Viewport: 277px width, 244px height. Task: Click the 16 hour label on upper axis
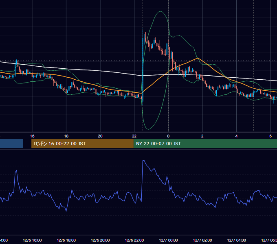click(x=32, y=136)
